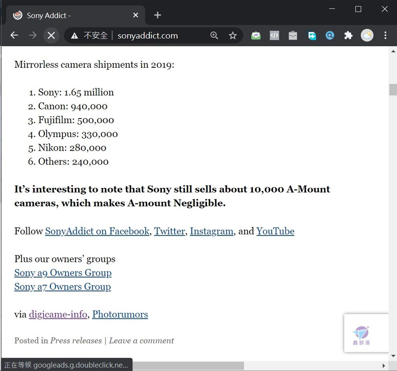The height and width of the screenshot is (371, 397).
Task: Click the floating paper plane badge
Action: [x=366, y=333]
